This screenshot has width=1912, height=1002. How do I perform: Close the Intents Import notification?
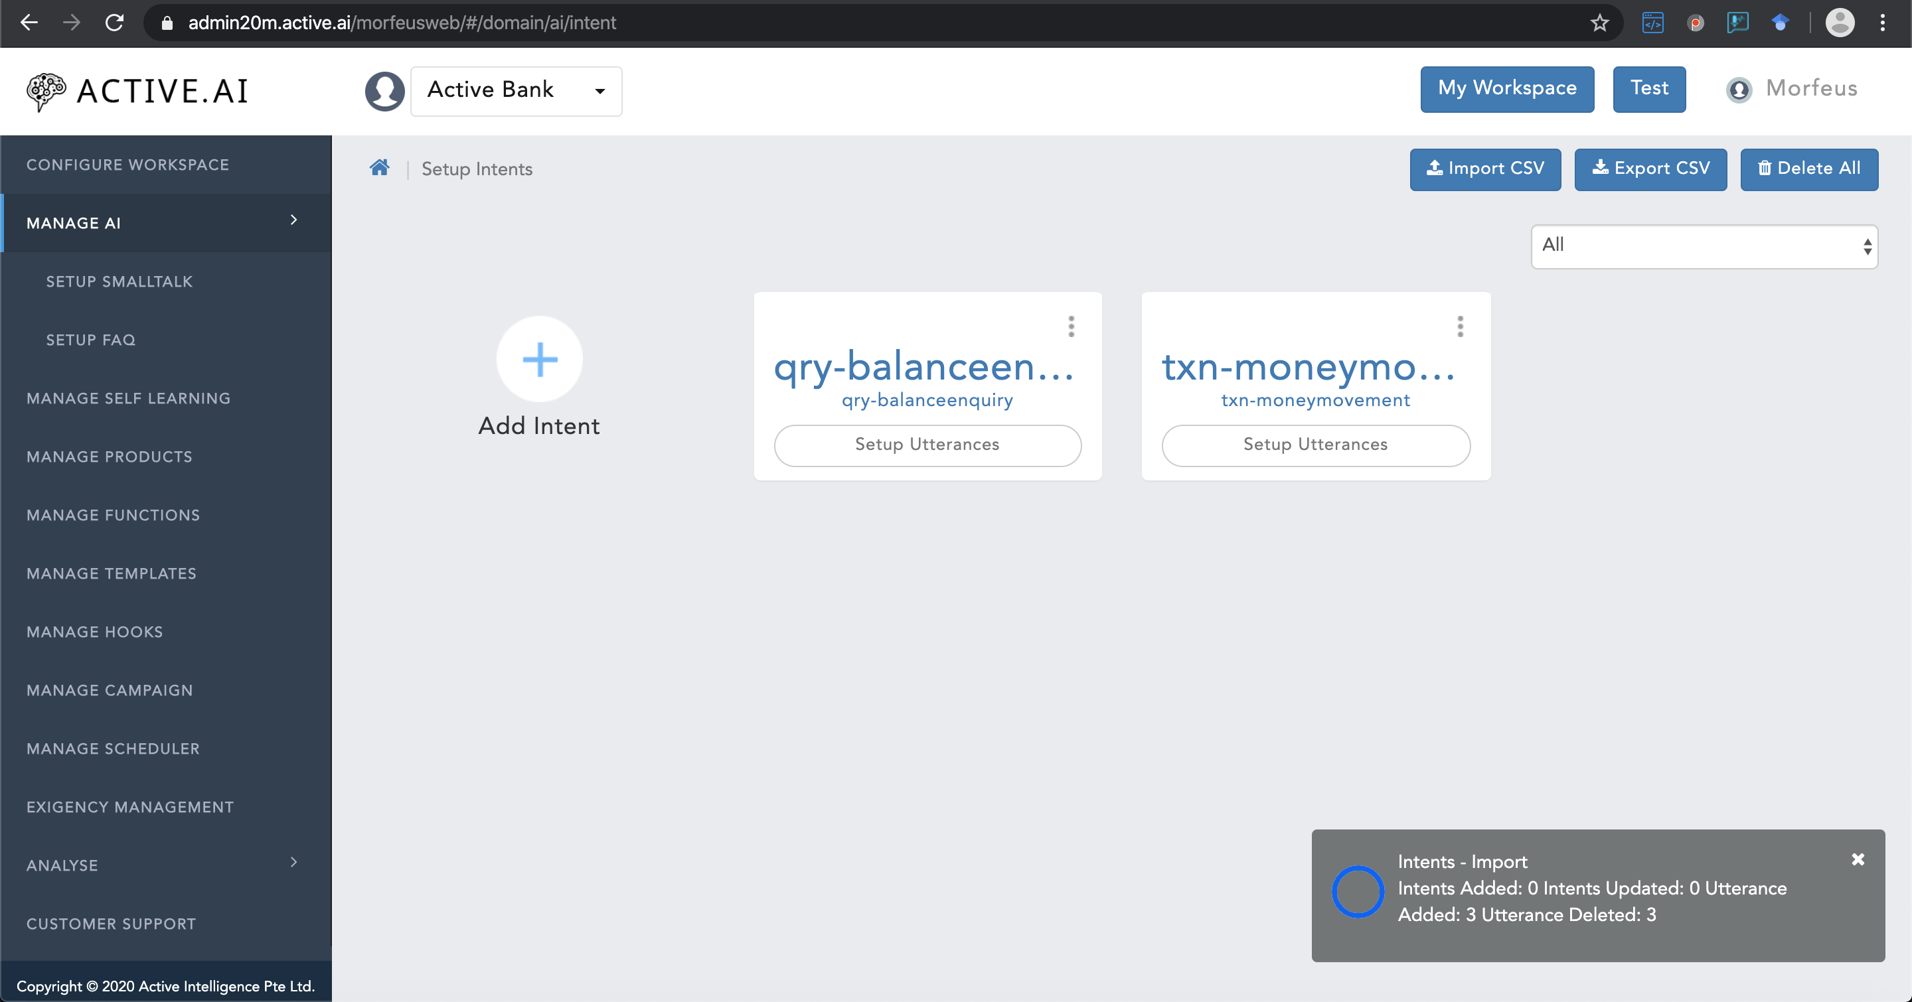click(x=1858, y=859)
